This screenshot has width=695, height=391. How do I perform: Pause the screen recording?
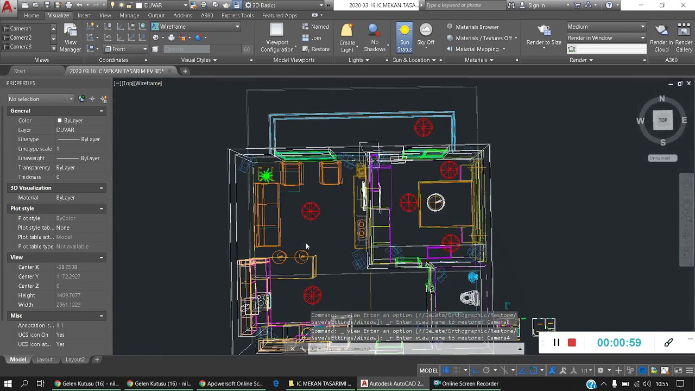coord(557,343)
